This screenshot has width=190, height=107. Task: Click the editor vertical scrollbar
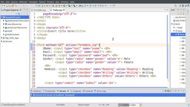pos(167,47)
